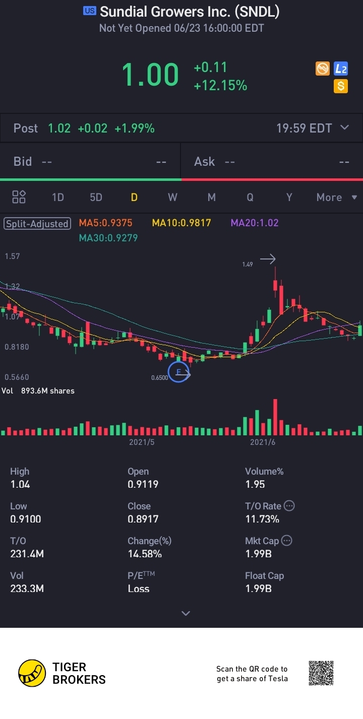Tap the Float Cap label
Screen dimensions: 363x719
[x=265, y=575]
